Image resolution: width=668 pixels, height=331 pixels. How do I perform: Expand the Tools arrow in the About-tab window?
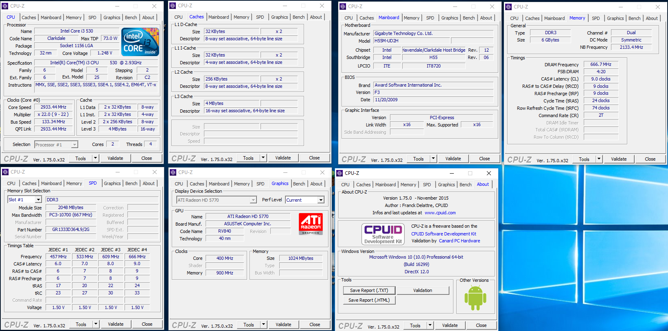(430, 325)
